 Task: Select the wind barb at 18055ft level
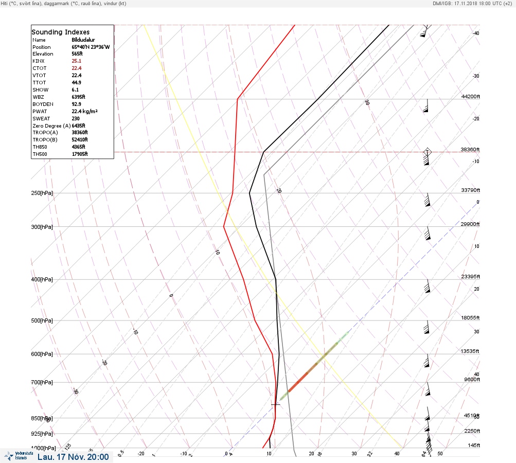pyautogui.click(x=426, y=327)
